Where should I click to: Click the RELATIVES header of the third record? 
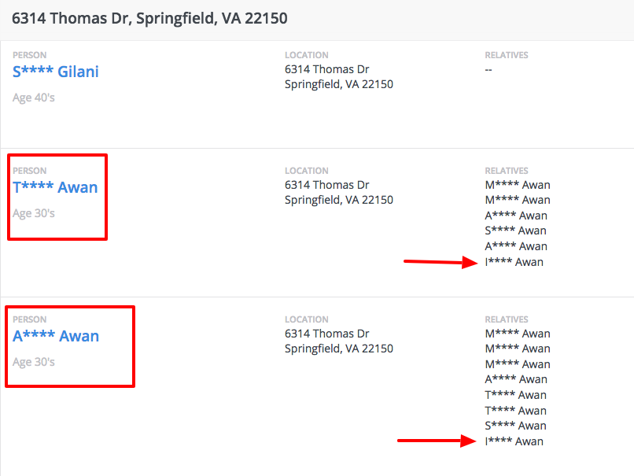coord(506,319)
